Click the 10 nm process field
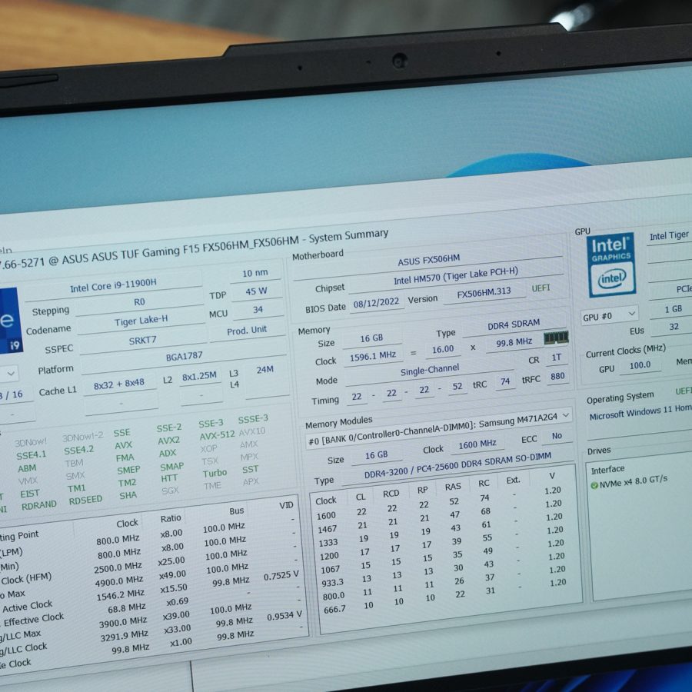The image size is (692, 692). (255, 273)
